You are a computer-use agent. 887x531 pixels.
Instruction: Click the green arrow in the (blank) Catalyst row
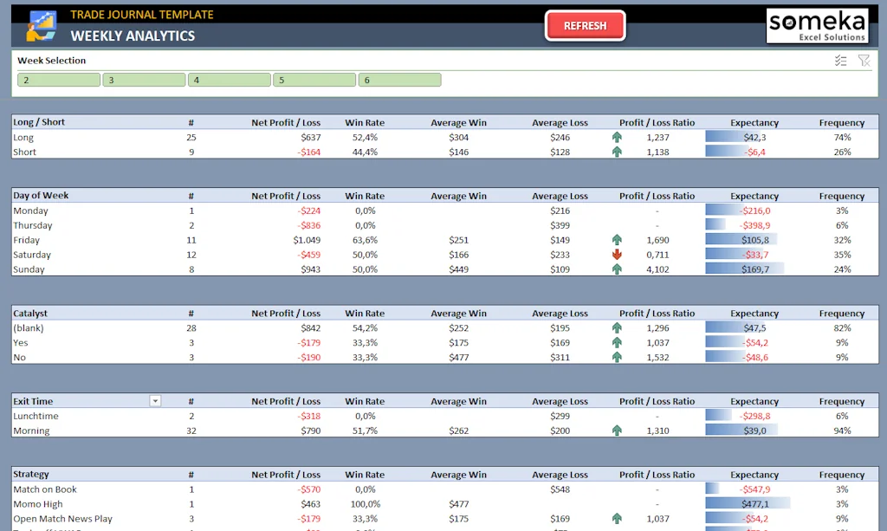(x=616, y=327)
